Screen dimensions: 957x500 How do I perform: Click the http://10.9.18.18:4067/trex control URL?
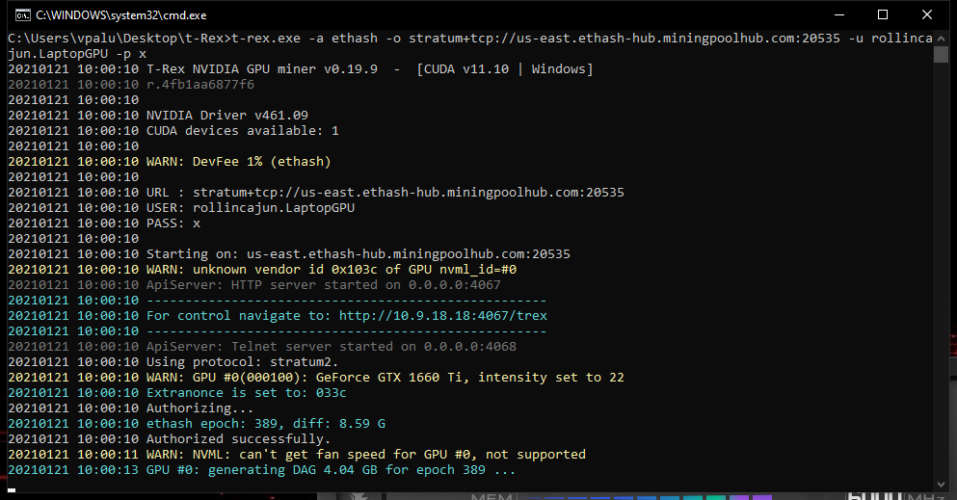click(443, 316)
